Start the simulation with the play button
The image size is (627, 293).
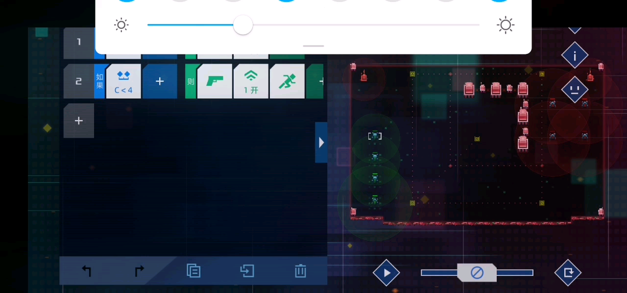coord(386,273)
